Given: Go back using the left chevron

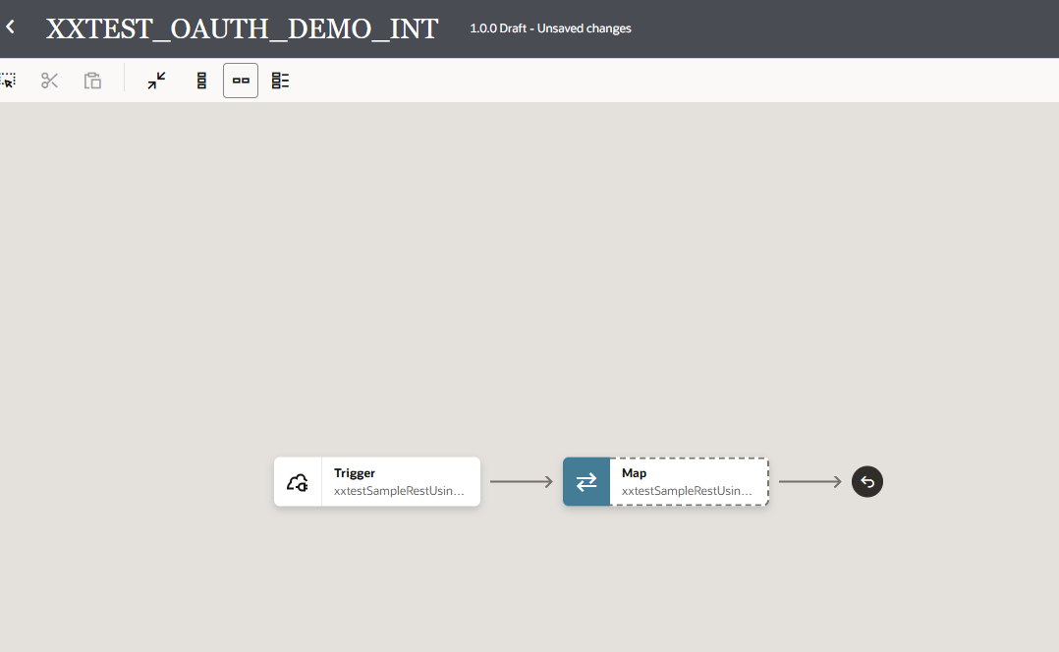Looking at the screenshot, I should pos(11,27).
